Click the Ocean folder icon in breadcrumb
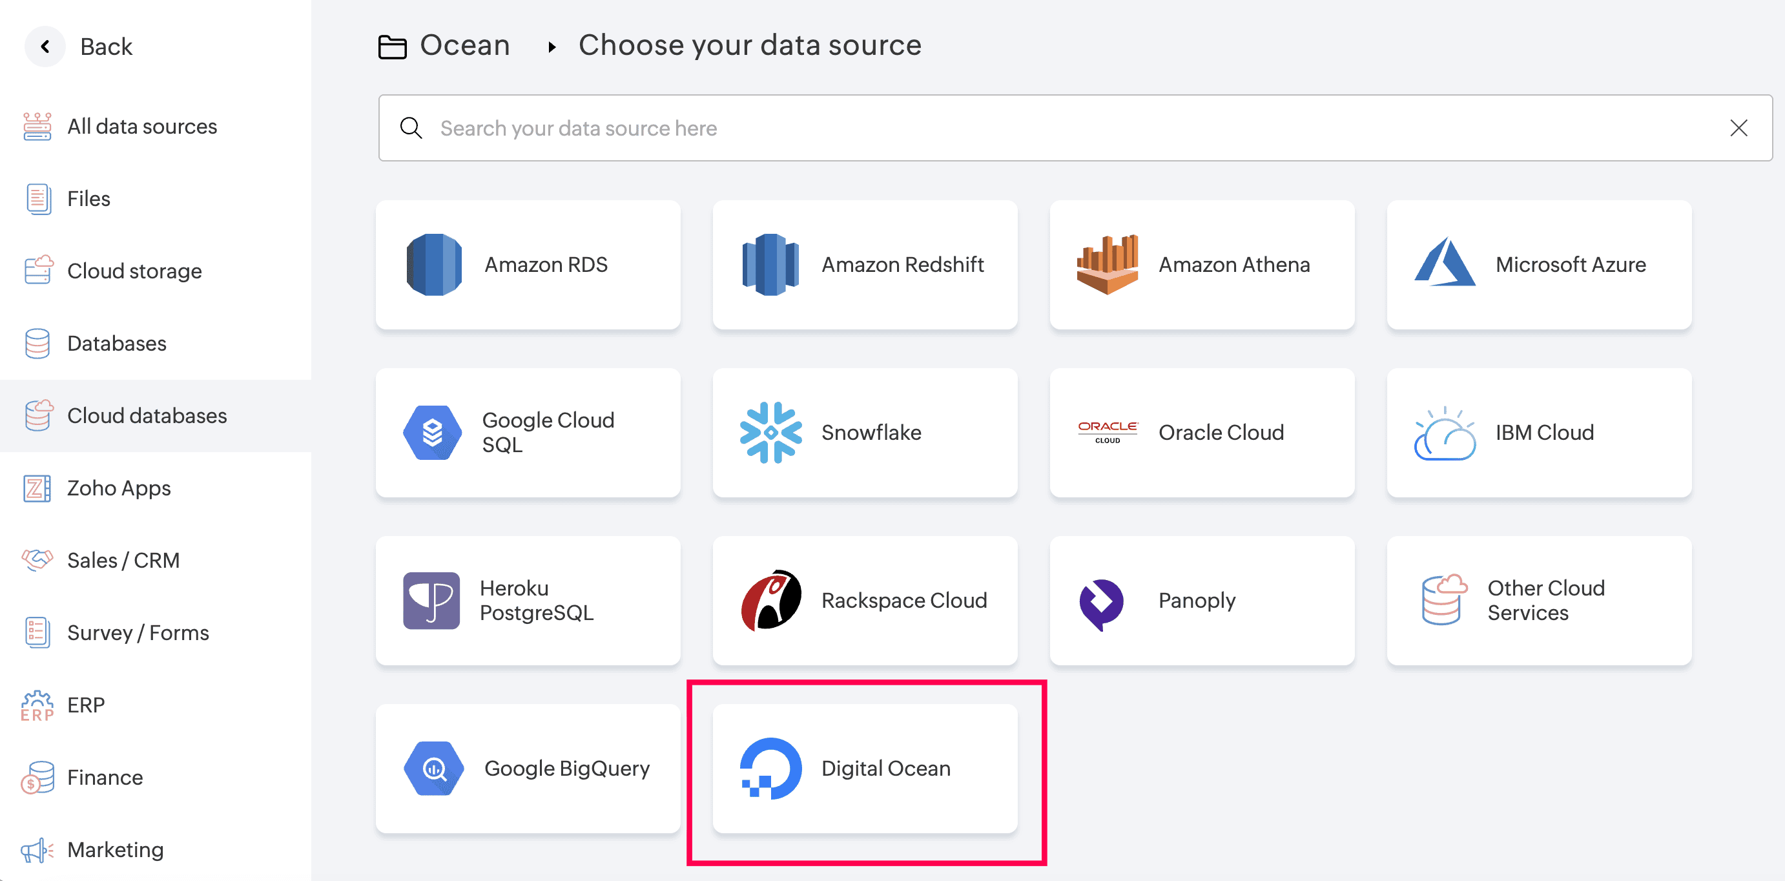 [x=392, y=47]
